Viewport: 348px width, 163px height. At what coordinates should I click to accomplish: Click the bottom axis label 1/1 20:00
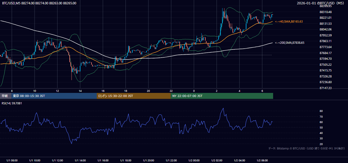(148, 160)
